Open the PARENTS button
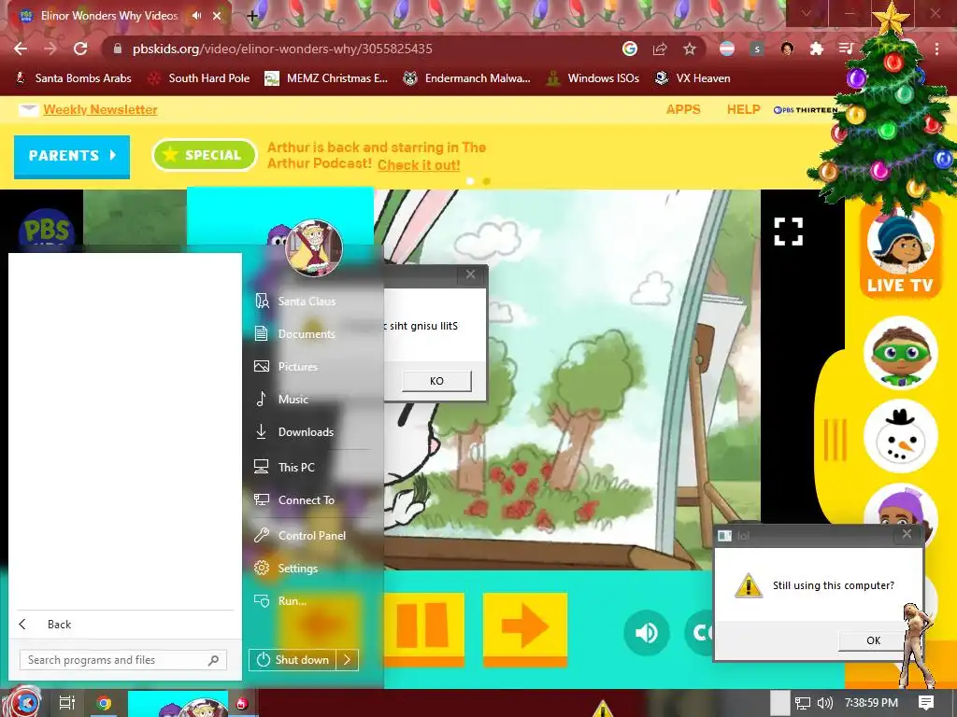The height and width of the screenshot is (717, 957). [x=72, y=156]
